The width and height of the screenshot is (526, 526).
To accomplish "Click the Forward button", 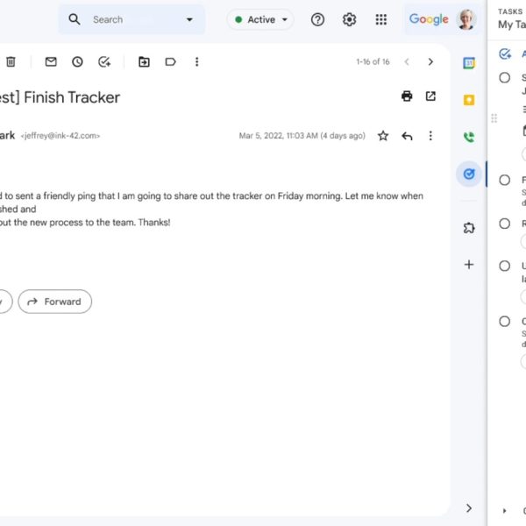I will pos(54,302).
